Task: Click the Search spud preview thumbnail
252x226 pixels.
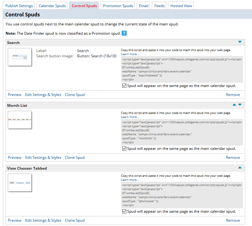Action: (20, 57)
